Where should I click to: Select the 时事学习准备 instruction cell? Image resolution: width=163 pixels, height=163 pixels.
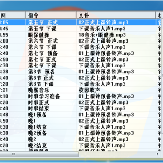click(x=44, y=96)
